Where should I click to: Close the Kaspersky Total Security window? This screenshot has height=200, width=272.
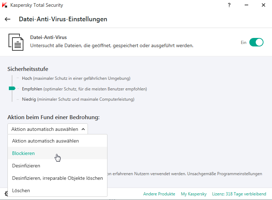(263, 5)
